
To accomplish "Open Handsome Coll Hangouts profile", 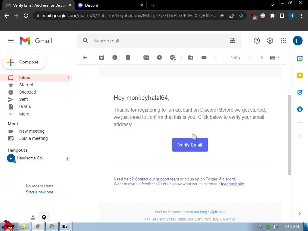I will point(26,158).
